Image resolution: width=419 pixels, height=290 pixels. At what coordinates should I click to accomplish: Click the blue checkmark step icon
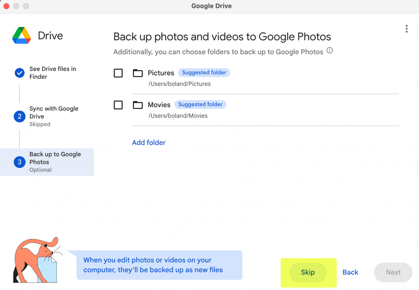(20, 73)
